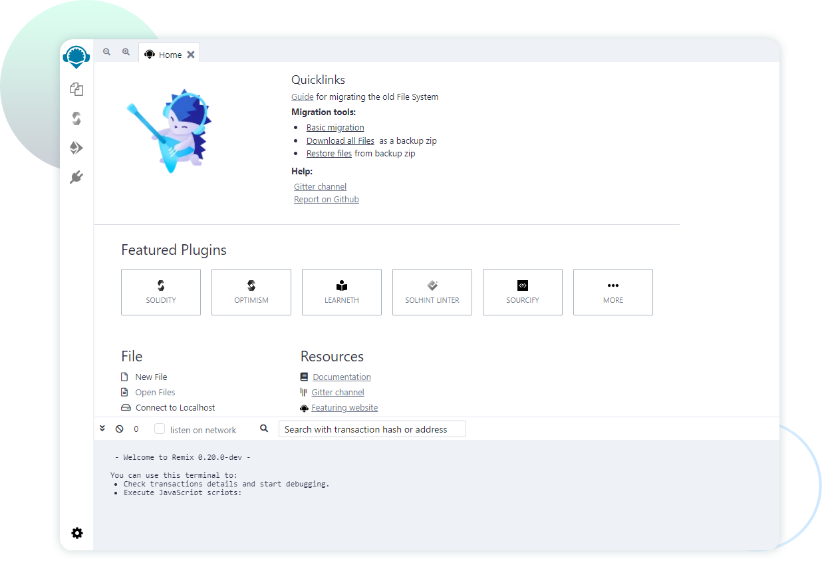Viewport: 822px width, 561px height.
Task: Open the Deploy & Run Transactions panel
Action: point(76,148)
